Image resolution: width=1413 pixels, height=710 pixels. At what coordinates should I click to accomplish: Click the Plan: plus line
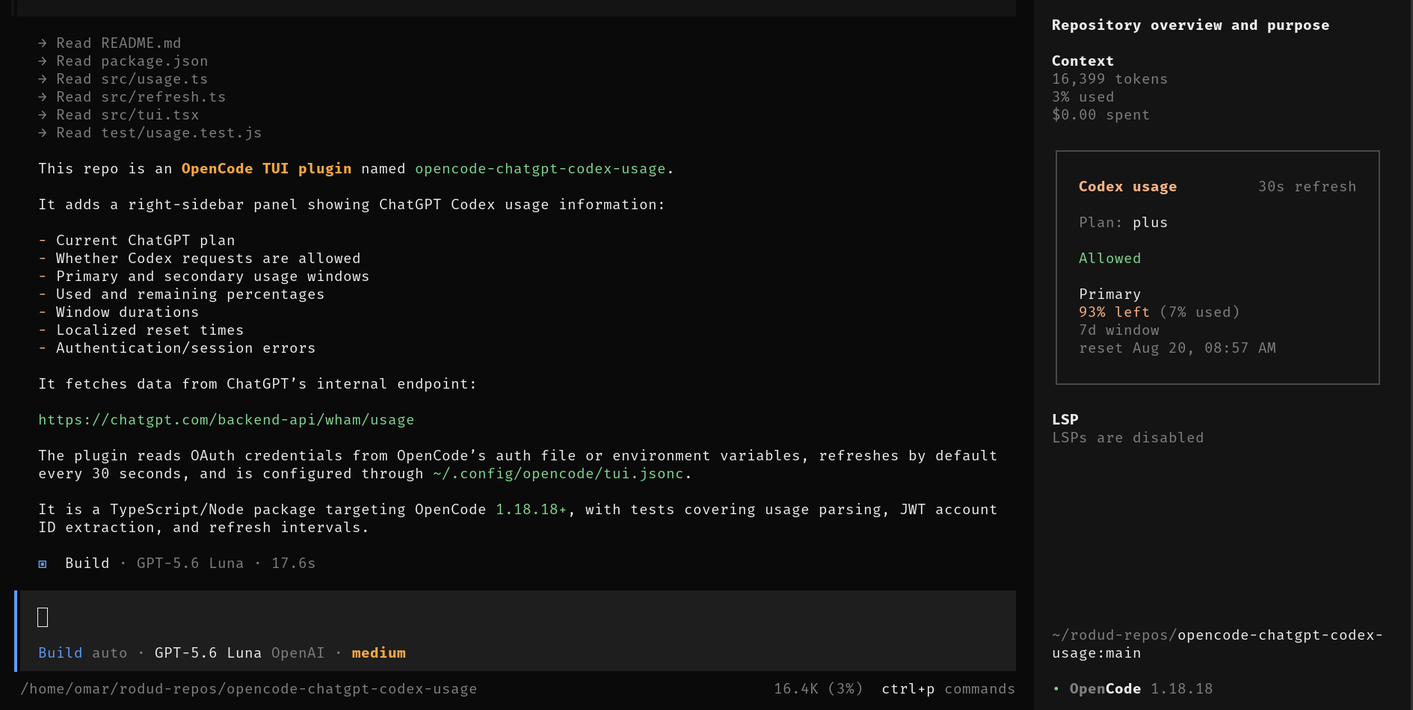coord(1123,223)
